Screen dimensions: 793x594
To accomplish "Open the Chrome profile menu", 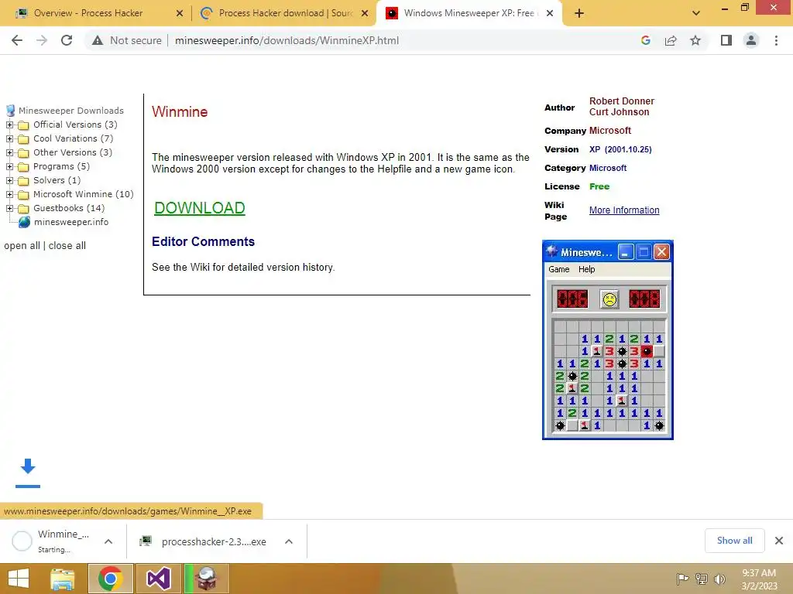I will pyautogui.click(x=751, y=40).
